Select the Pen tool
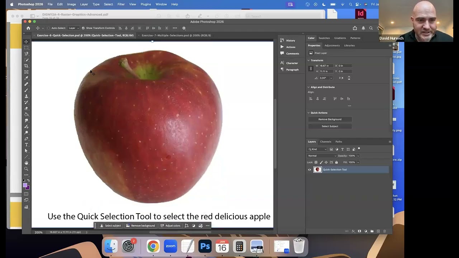The image size is (459, 258). (26, 139)
